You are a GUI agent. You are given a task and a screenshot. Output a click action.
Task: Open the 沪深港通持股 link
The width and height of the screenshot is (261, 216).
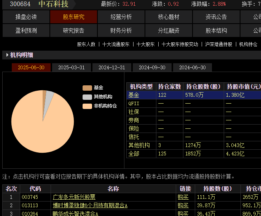point(218,44)
